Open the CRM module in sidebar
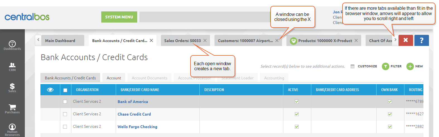 [x=12, y=65]
